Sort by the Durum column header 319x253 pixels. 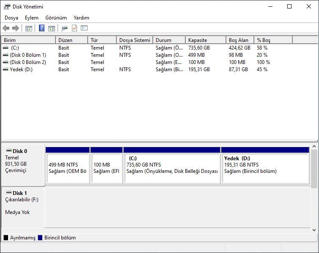(169, 40)
